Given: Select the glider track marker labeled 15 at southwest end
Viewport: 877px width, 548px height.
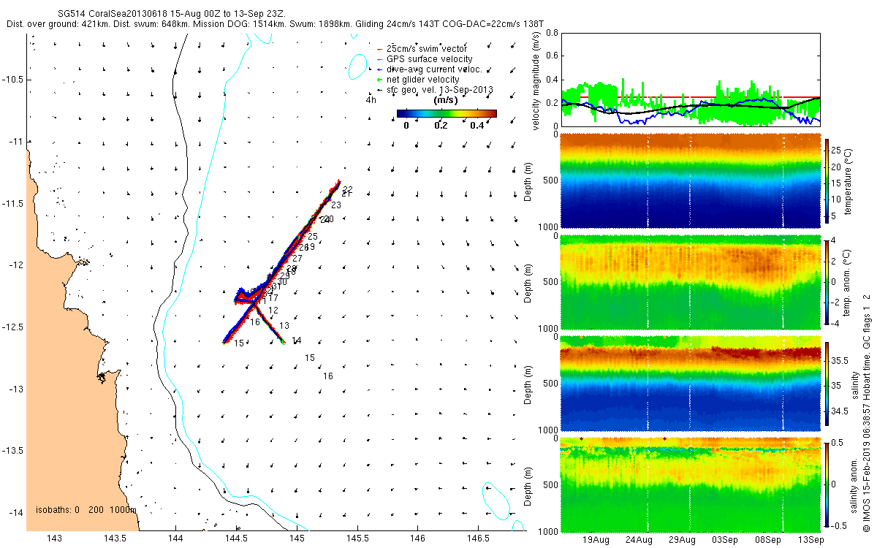Looking at the screenshot, I should coord(238,343).
